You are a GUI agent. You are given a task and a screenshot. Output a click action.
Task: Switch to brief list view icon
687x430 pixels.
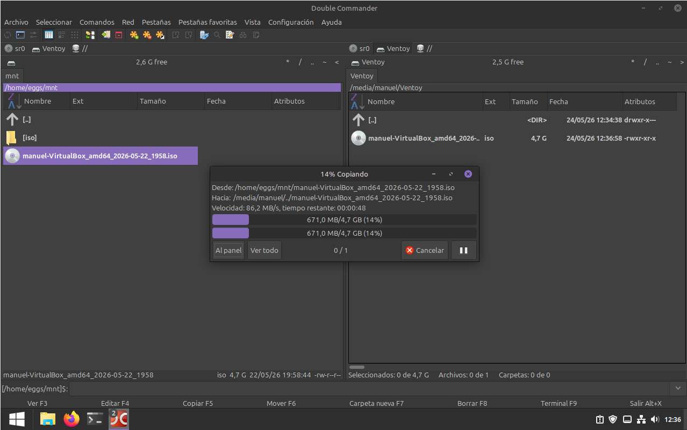pyautogui.click(x=62, y=35)
